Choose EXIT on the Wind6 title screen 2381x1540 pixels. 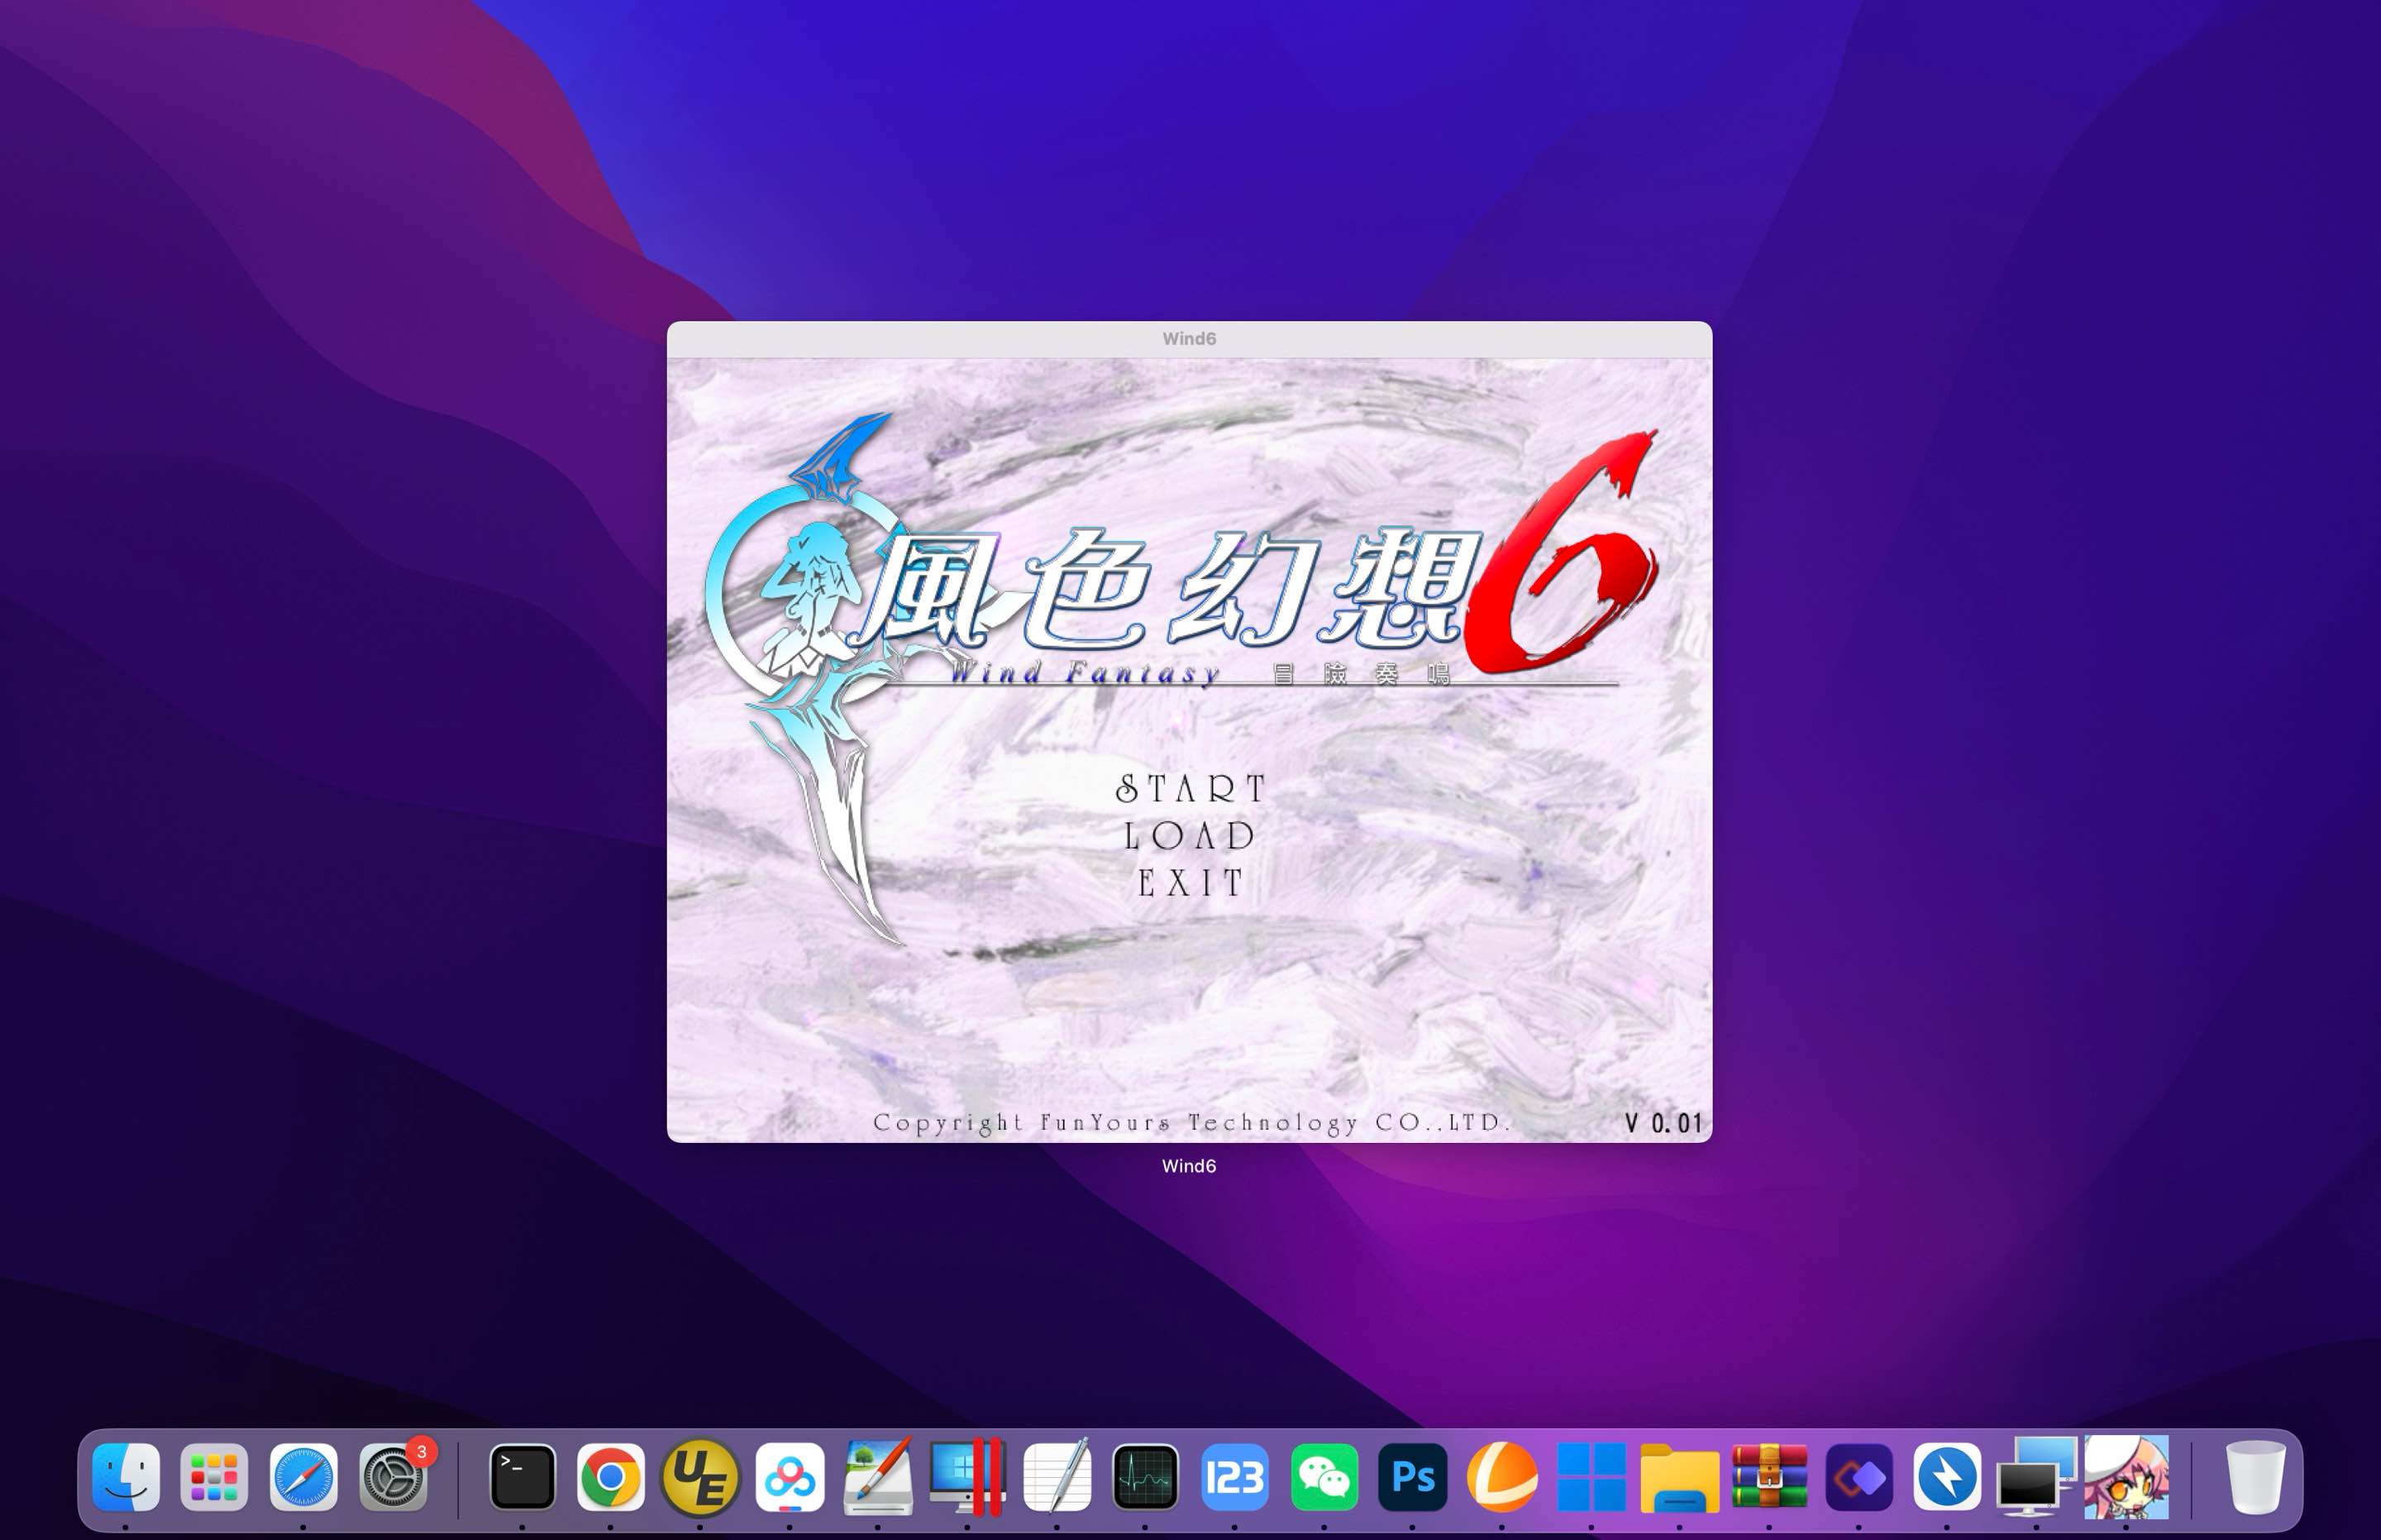coord(1190,883)
